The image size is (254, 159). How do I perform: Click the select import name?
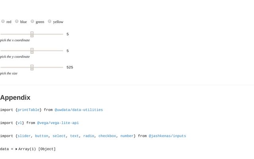[x=59, y=136]
